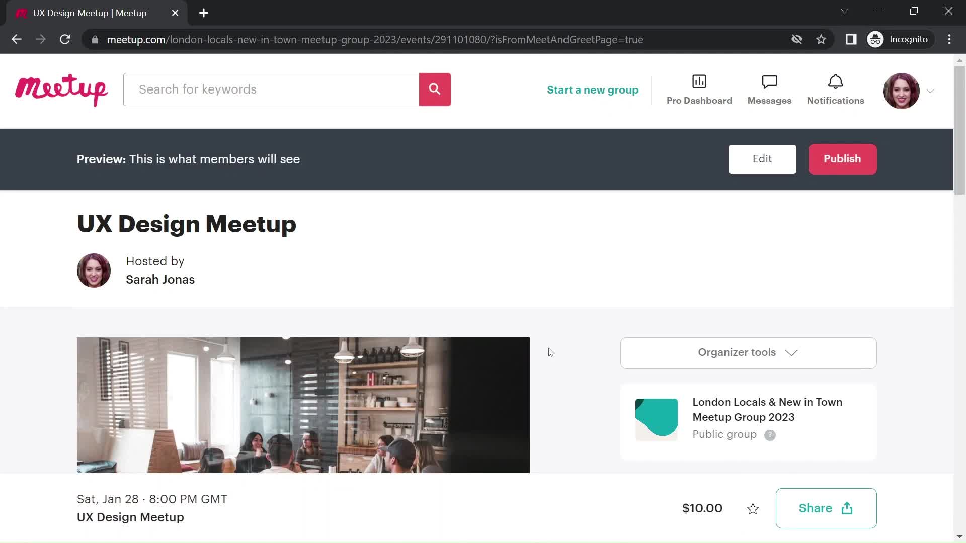The width and height of the screenshot is (966, 543).
Task: Click the Edit button
Action: pyautogui.click(x=762, y=159)
